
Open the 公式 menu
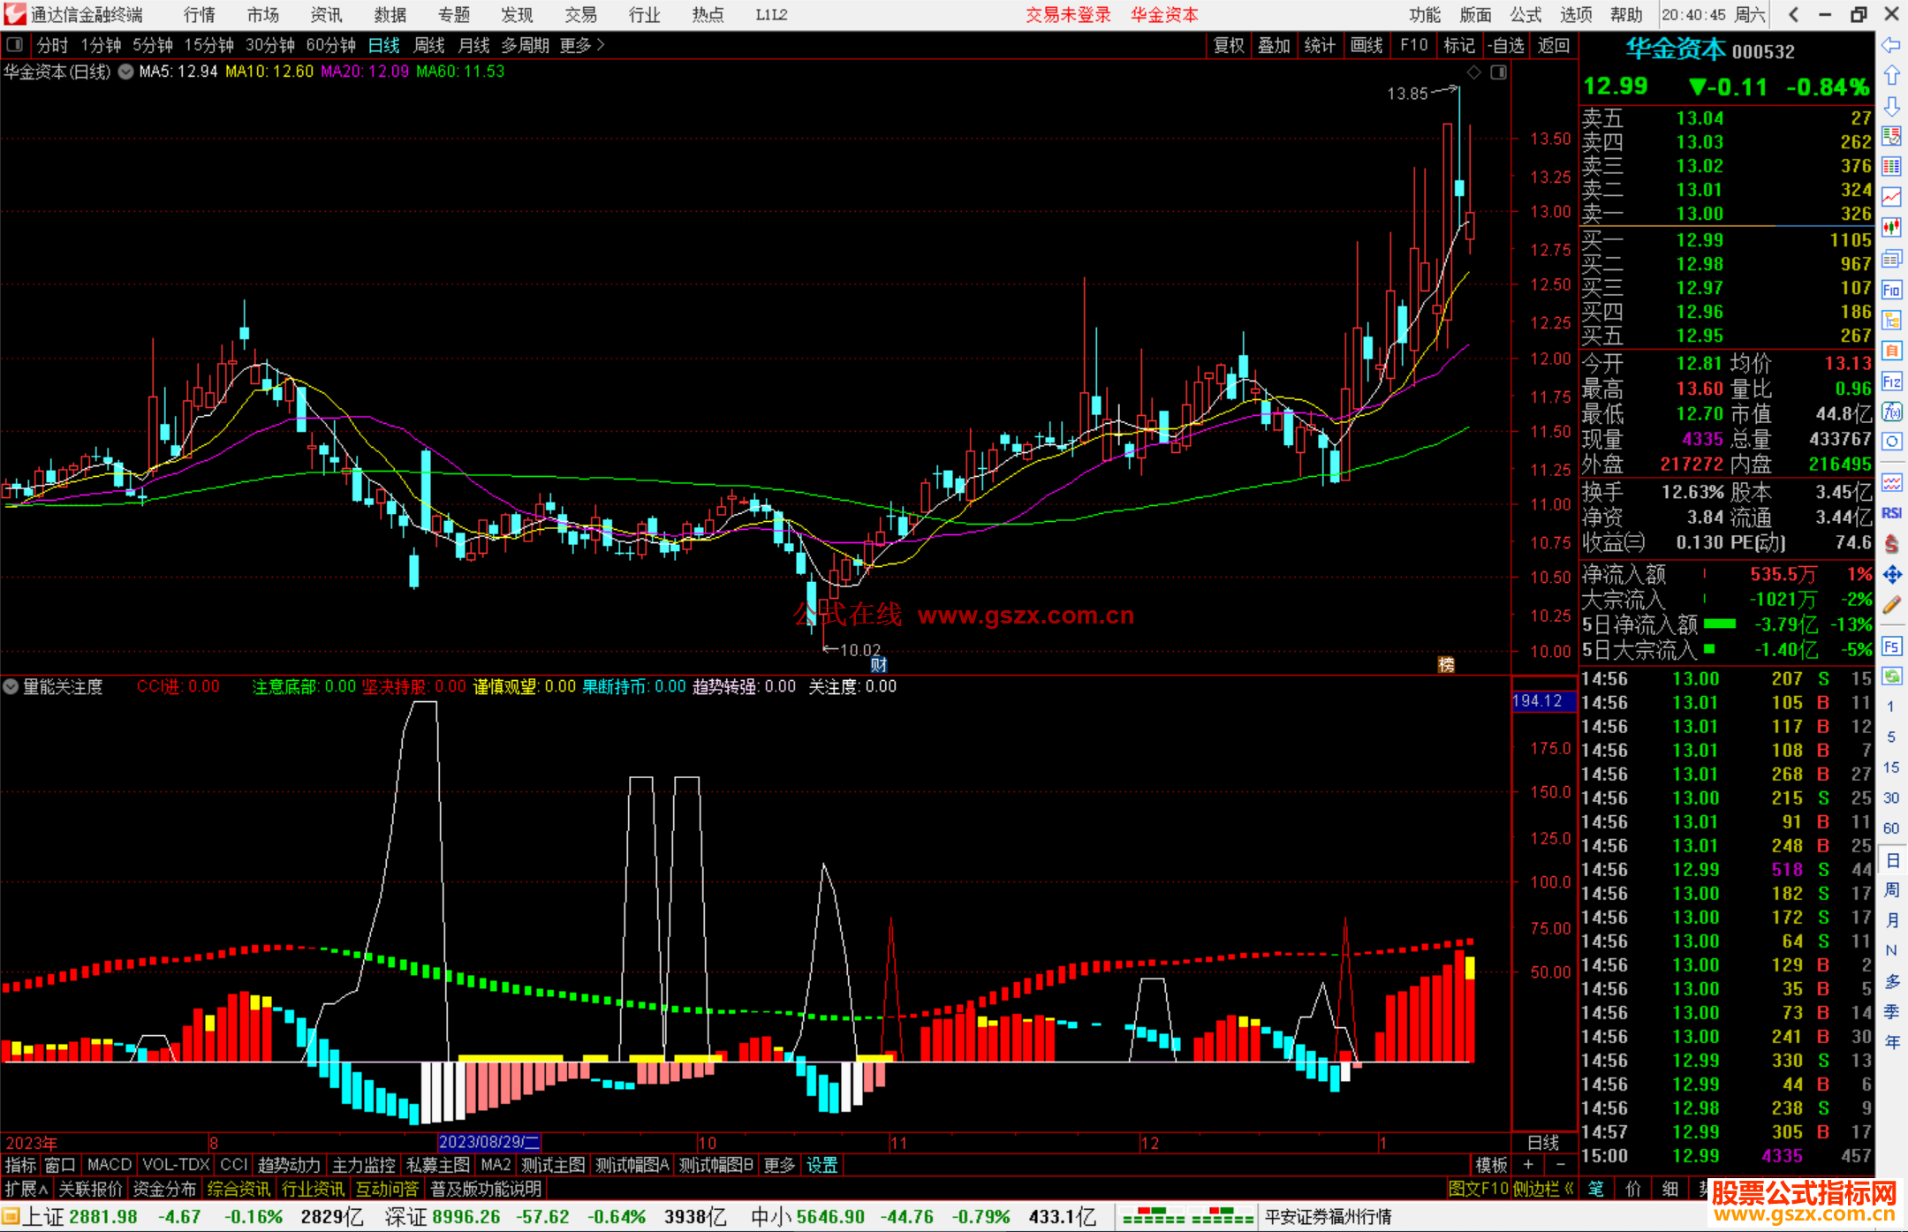point(1525,14)
